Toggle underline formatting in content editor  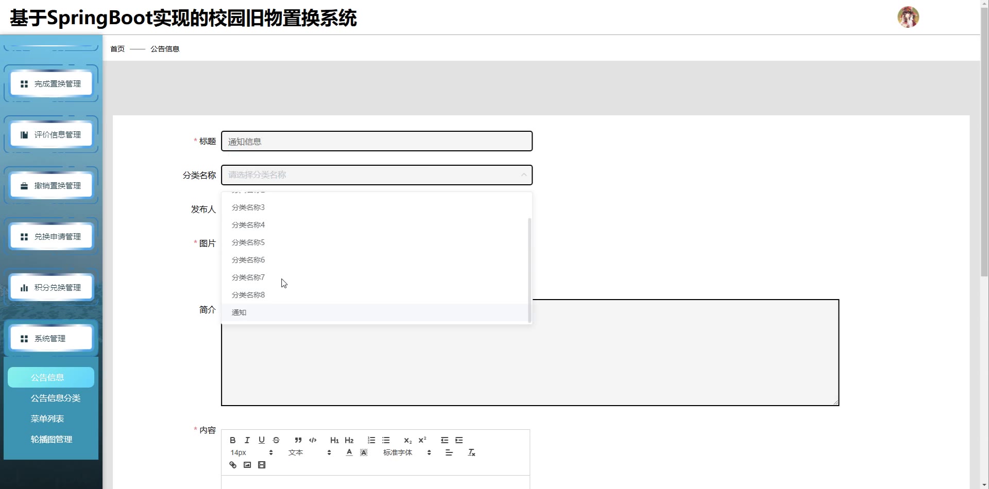pyautogui.click(x=262, y=440)
